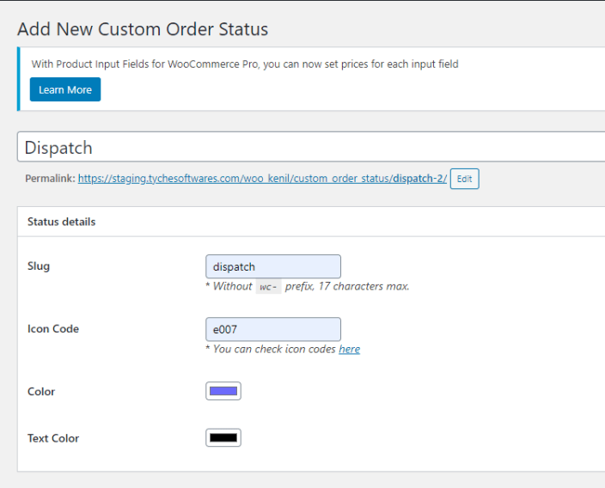This screenshot has height=488, width=605.
Task: Click the Learn More button
Action: pyautogui.click(x=65, y=89)
